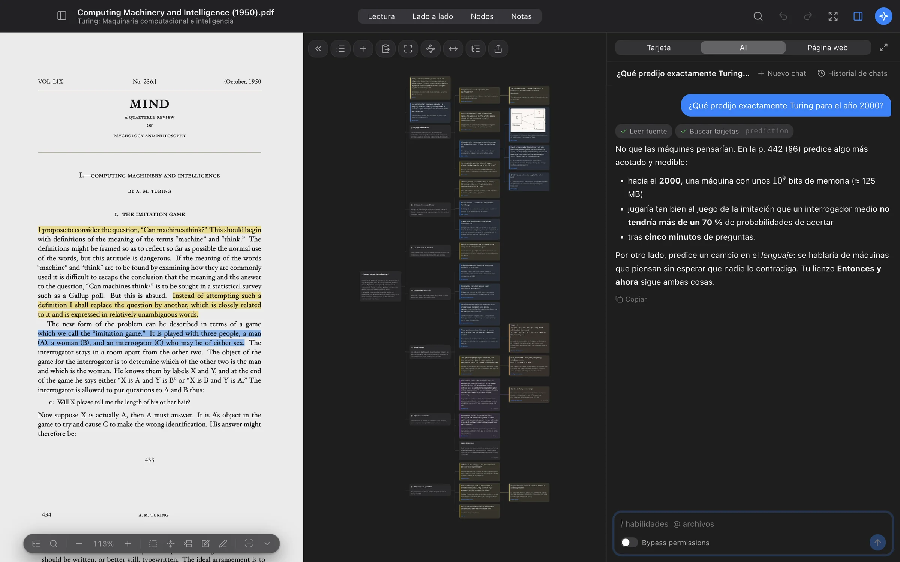Screen dimensions: 900x562
Task: Select the rectangular marquee selection tool
Action: (153, 544)
